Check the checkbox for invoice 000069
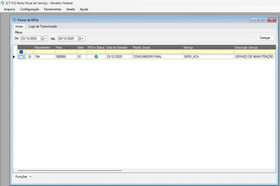The width and height of the screenshot is (280, 186). (21, 57)
